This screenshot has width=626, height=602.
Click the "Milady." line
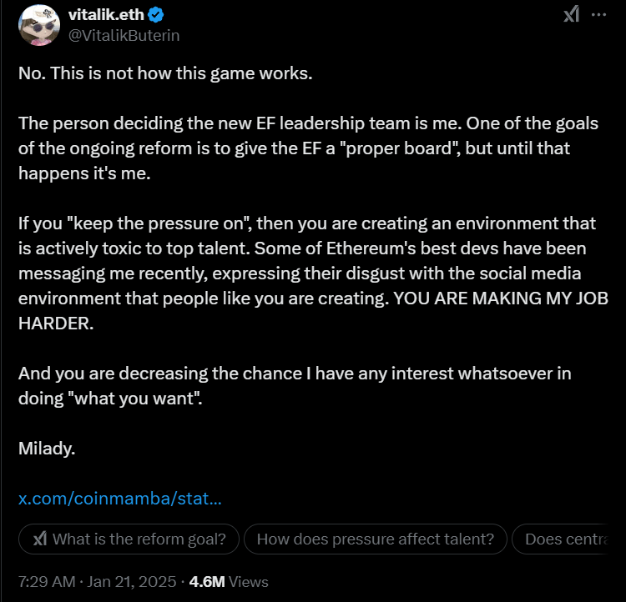(47, 449)
